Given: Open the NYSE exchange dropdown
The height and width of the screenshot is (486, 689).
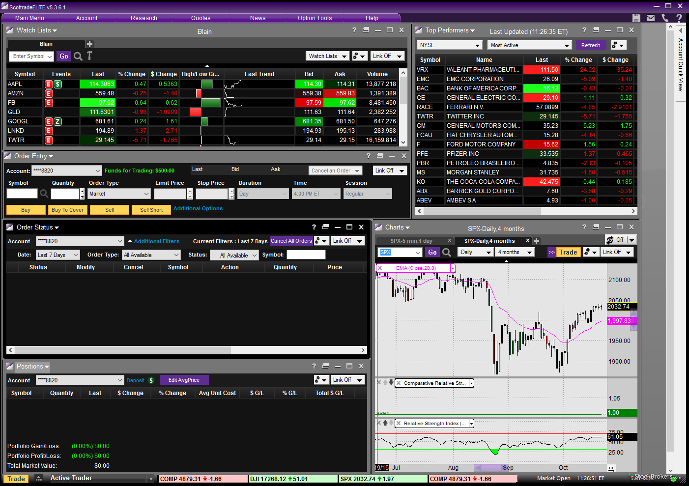Looking at the screenshot, I should (x=450, y=45).
